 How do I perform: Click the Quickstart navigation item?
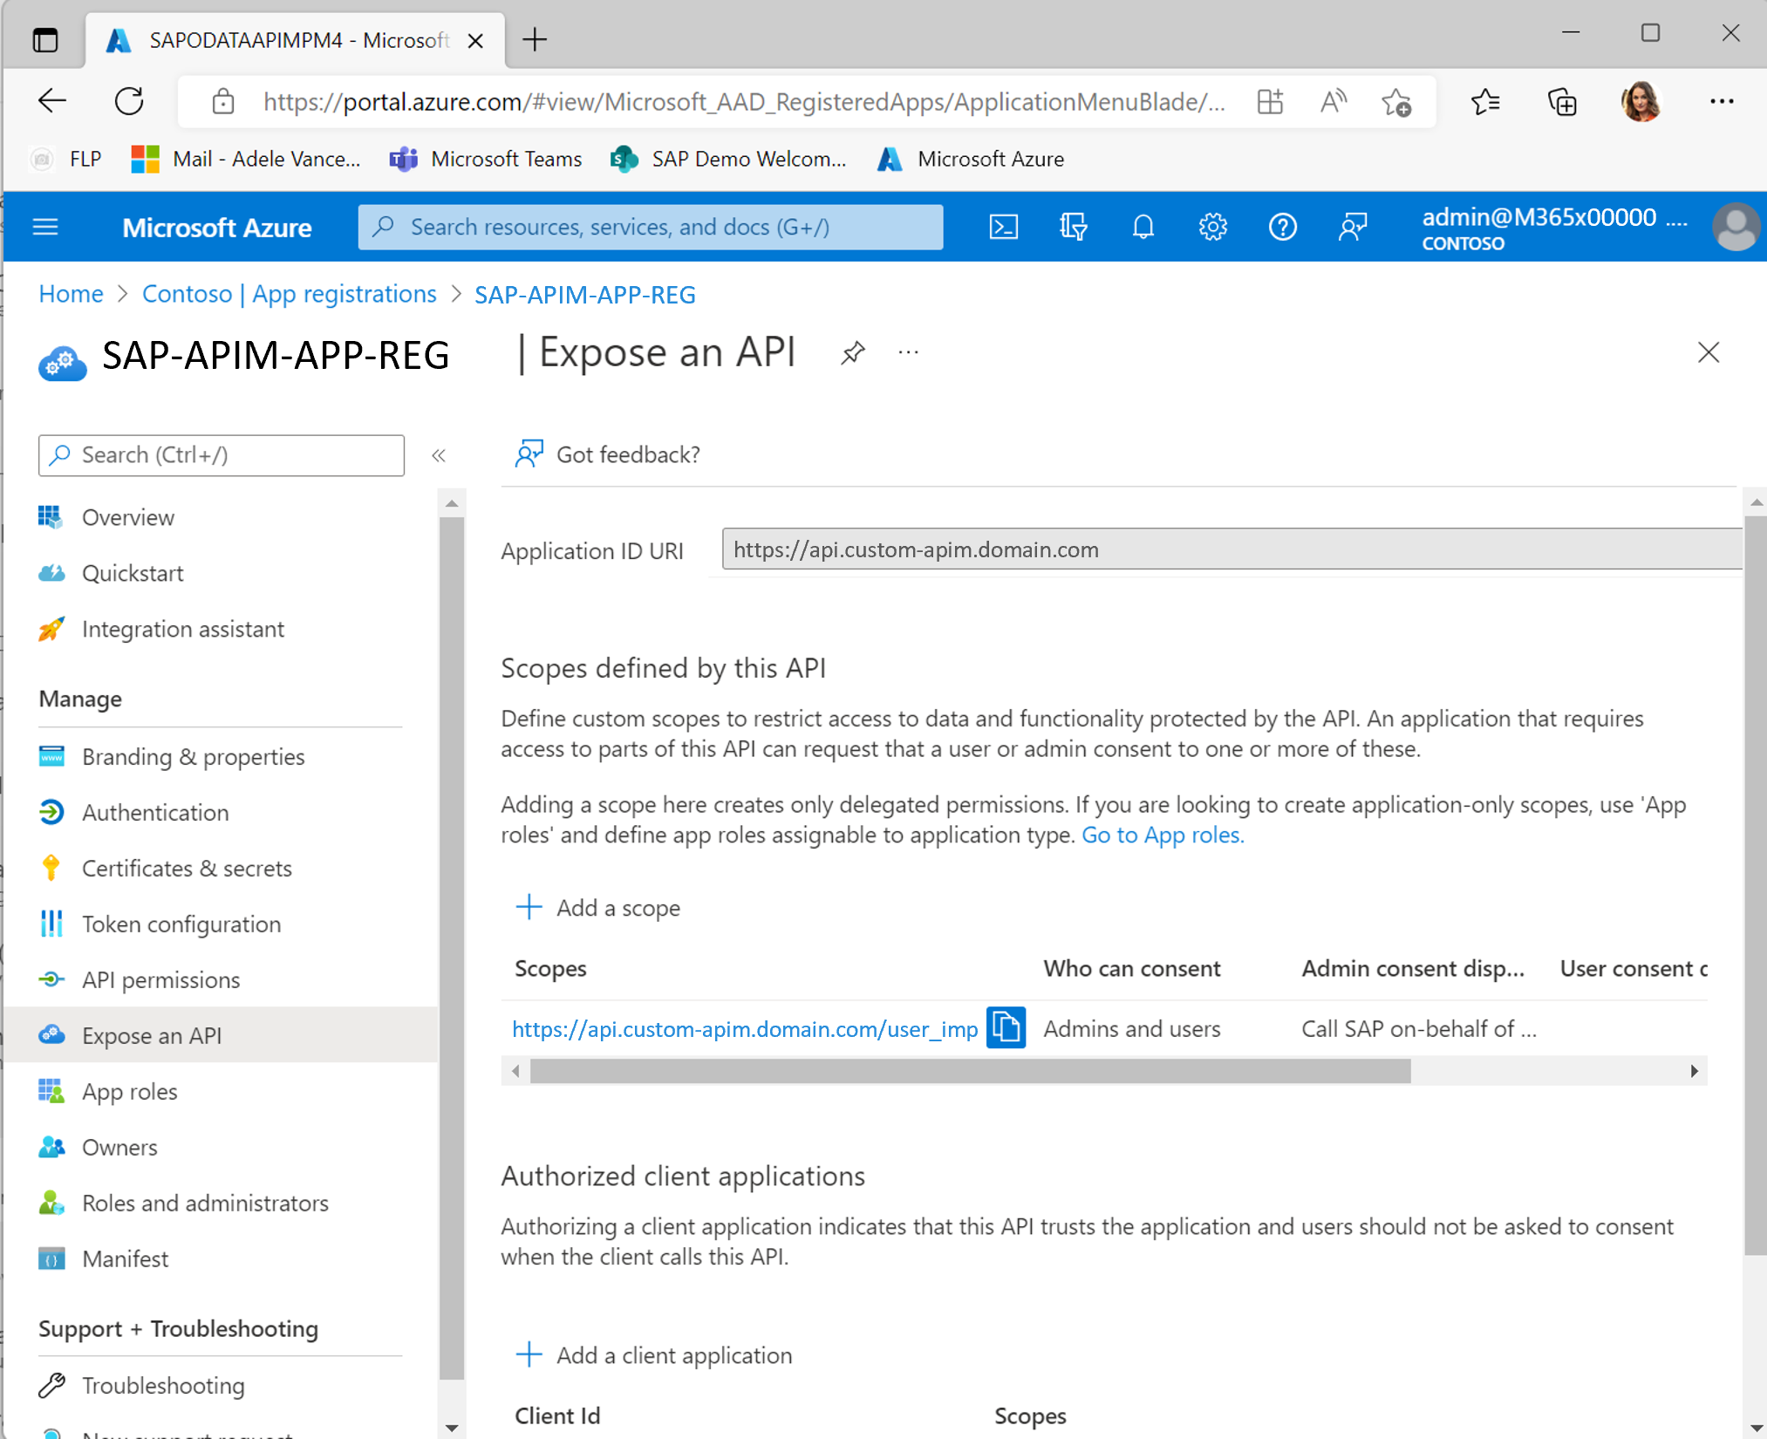tap(132, 572)
